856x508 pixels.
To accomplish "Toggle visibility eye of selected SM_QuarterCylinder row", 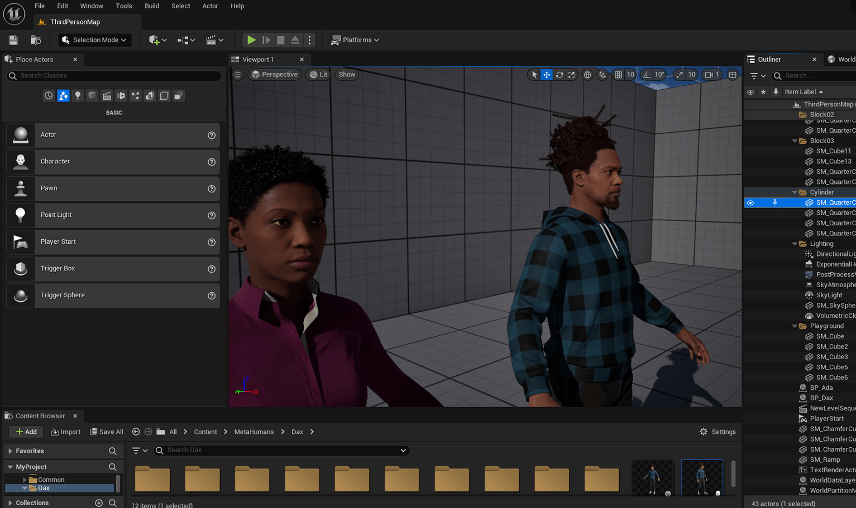I will [750, 203].
